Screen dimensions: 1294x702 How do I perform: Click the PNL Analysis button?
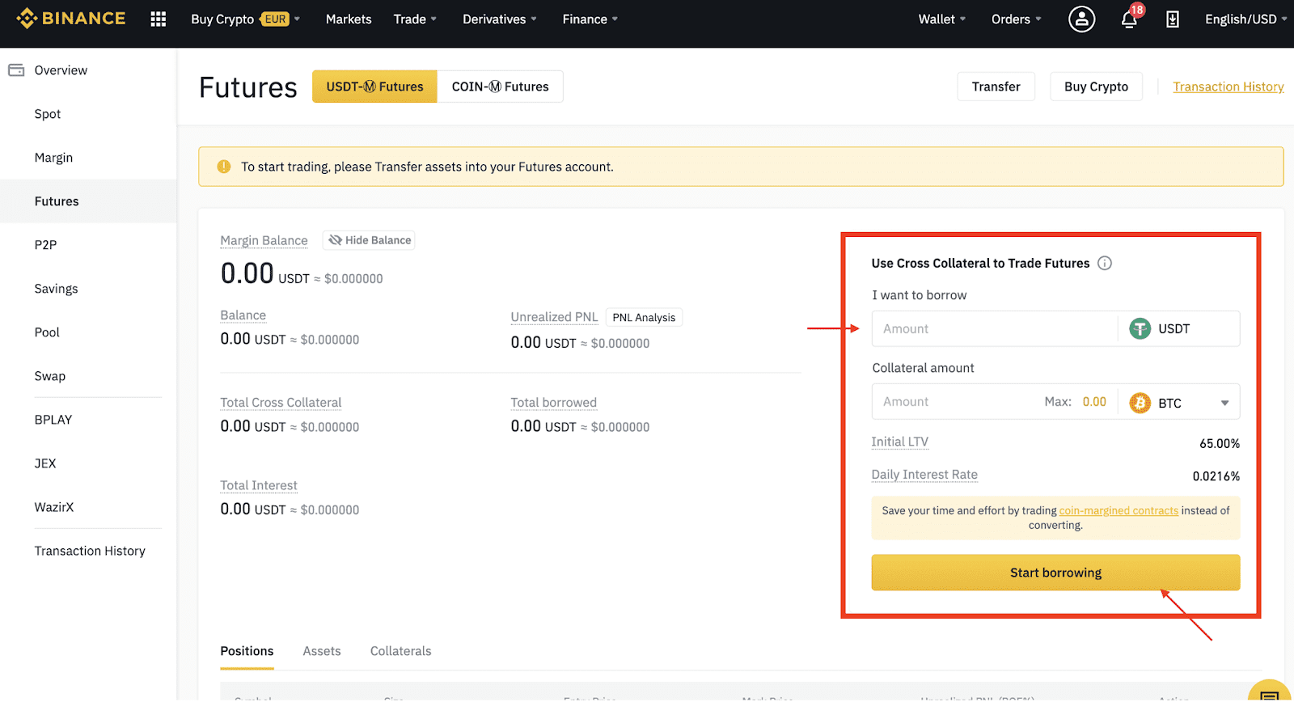tap(644, 317)
